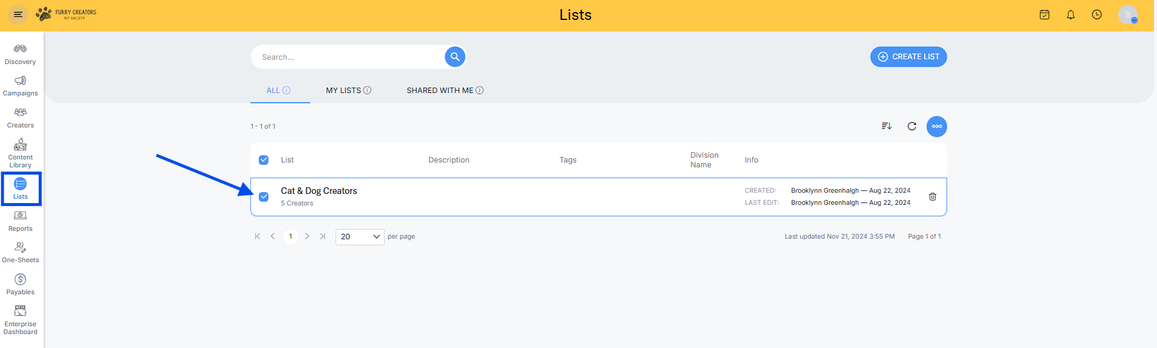This screenshot has height=348, width=1157.
Task: Click the notifications bell icon
Action: [1071, 14]
